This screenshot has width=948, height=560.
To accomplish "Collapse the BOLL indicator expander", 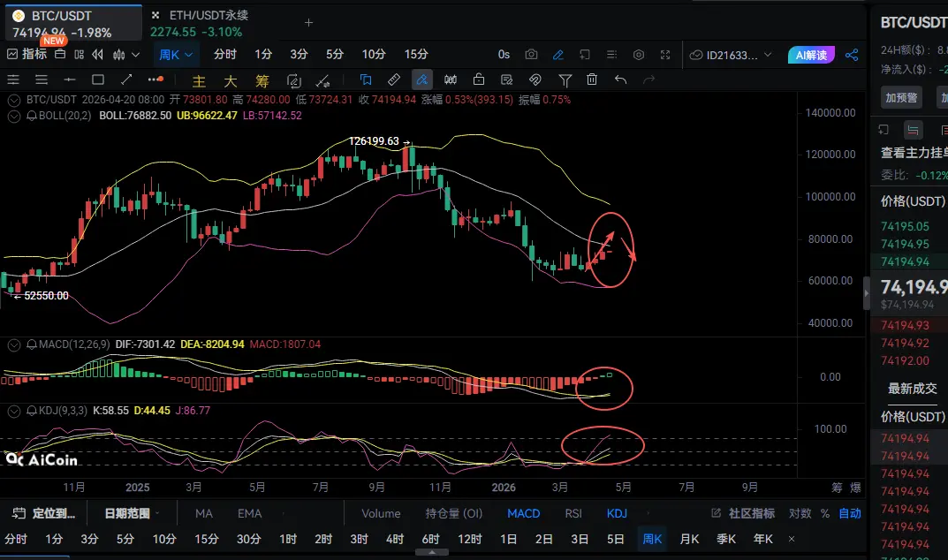I will tap(13, 116).
